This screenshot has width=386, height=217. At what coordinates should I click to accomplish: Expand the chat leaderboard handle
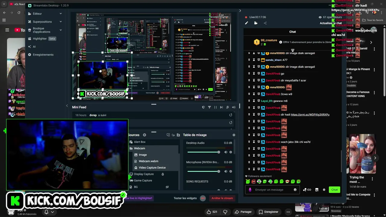[293, 50]
